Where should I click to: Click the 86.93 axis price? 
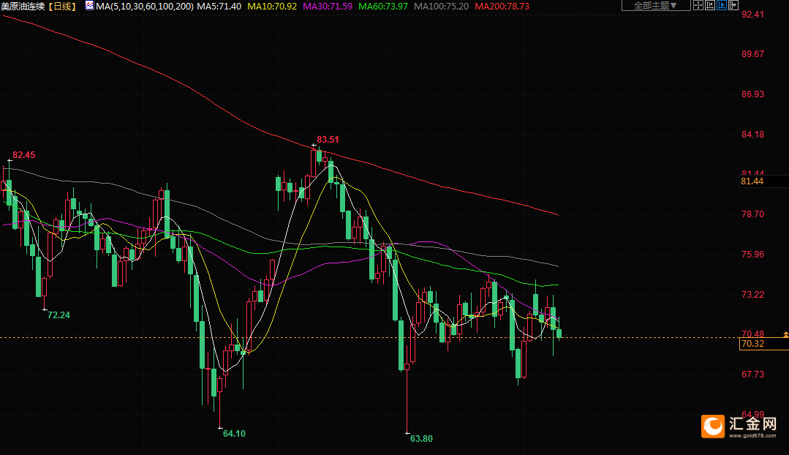(x=752, y=94)
